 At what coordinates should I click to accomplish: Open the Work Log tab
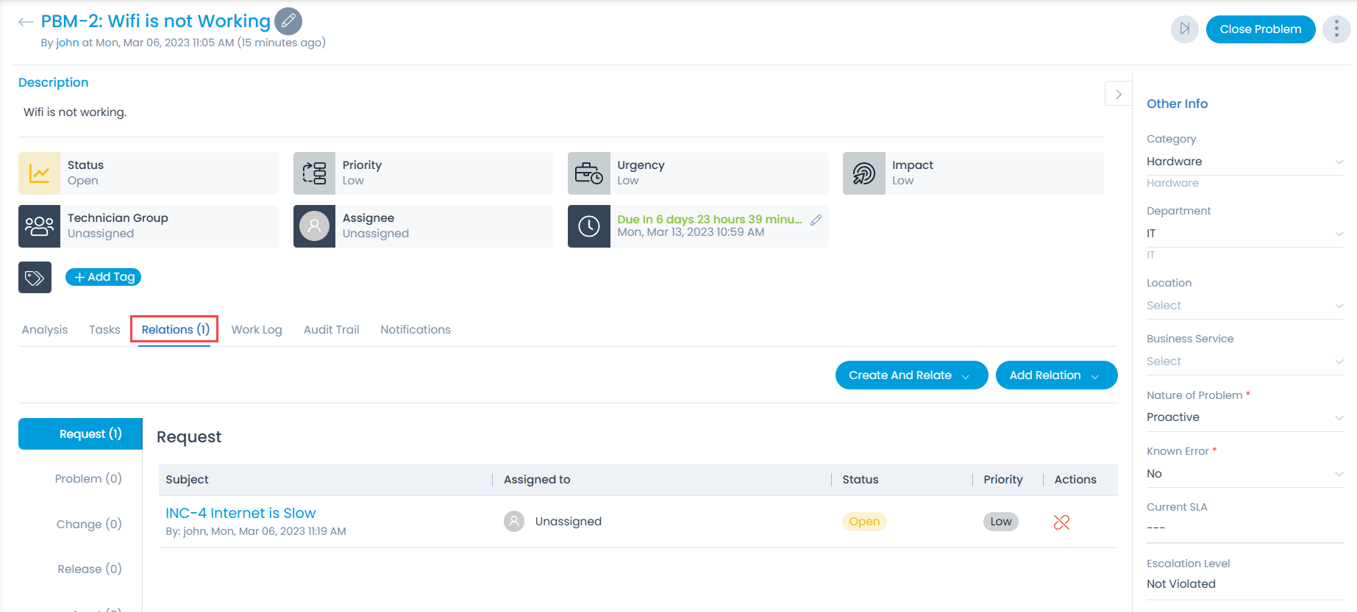click(x=256, y=330)
